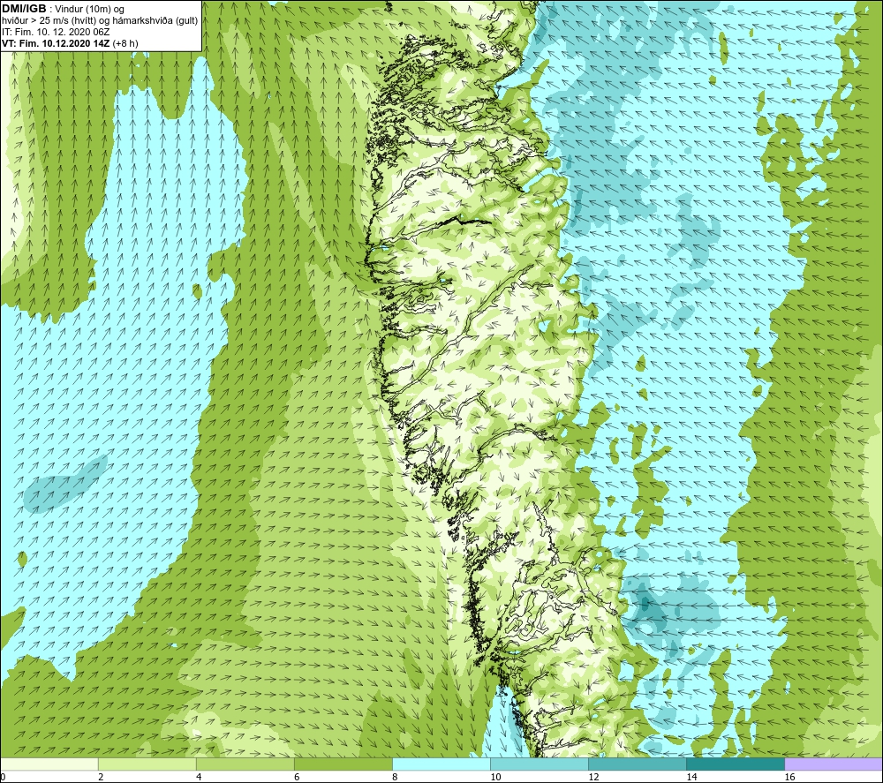Click the 14–16 m/s dark teal legend swatch
Viewport: 883px width, 783px height.
736,764
